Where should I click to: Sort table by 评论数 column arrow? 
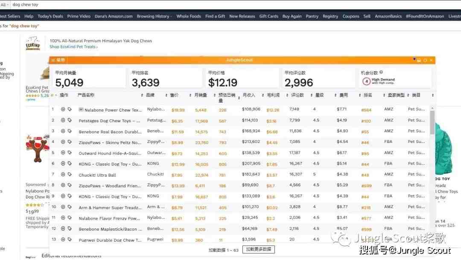click(x=311, y=95)
